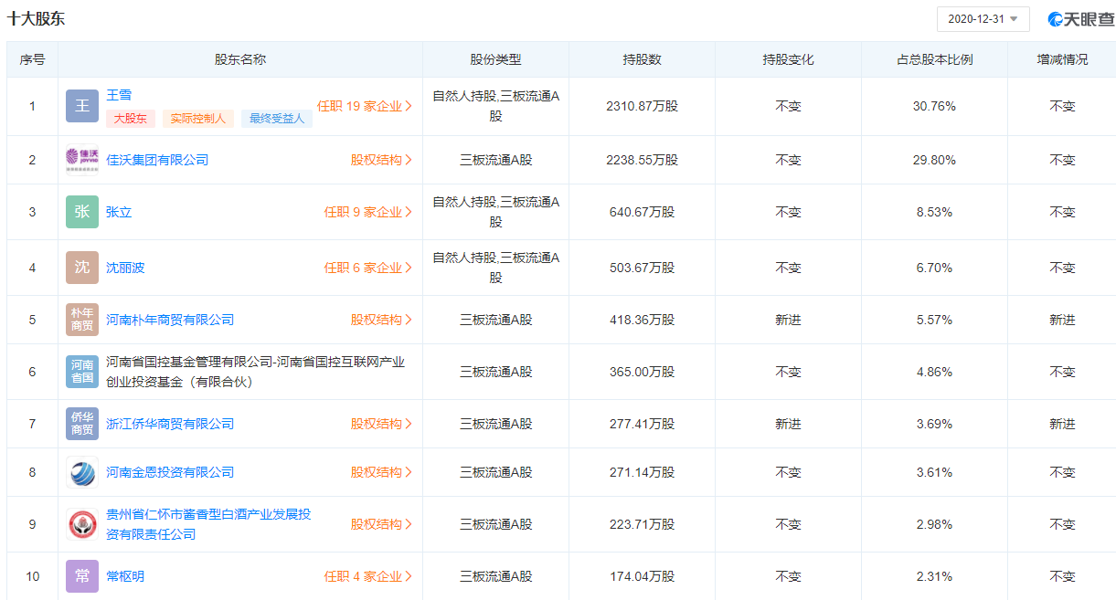
Task: Select the 223.71万股 cell
Action: pyautogui.click(x=642, y=524)
